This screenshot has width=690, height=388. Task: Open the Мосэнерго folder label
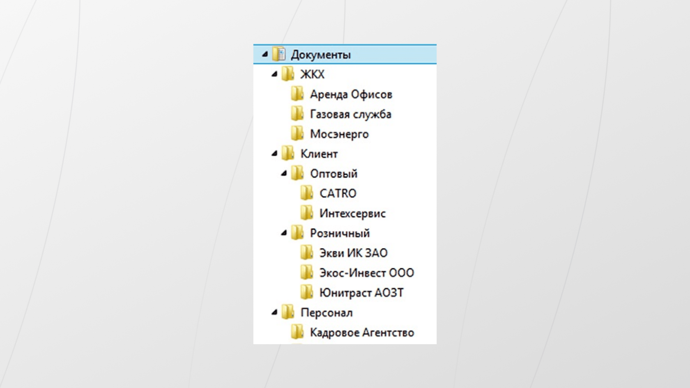tap(339, 134)
